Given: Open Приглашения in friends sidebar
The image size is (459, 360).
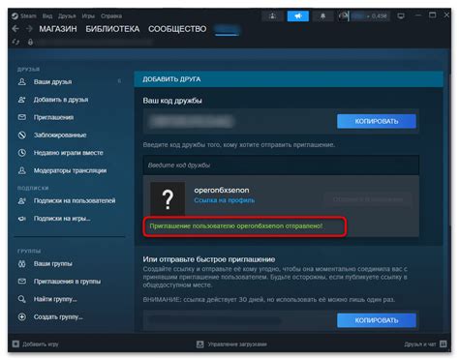Looking at the screenshot, I should tap(53, 117).
